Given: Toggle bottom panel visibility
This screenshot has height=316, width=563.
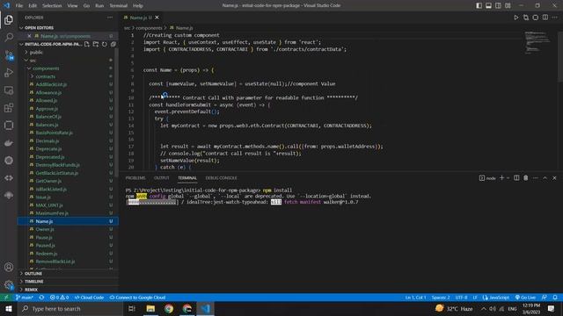Looking at the screenshot, I should pos(489,5).
